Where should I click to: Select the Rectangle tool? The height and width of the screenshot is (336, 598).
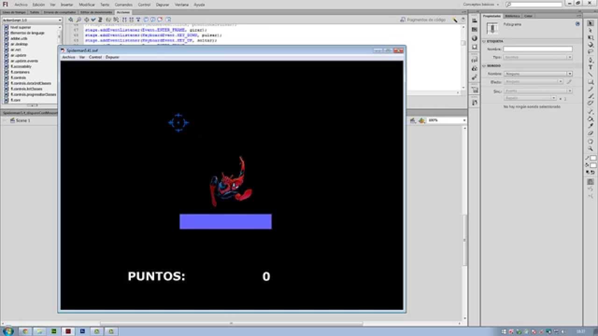tap(591, 82)
